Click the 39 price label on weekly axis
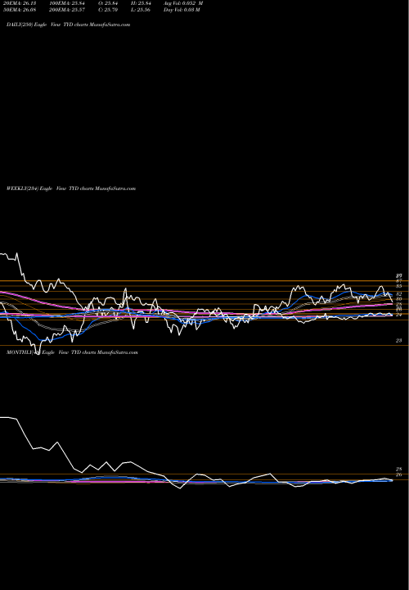Image resolution: width=409 pixels, height=590 pixels. click(x=399, y=275)
